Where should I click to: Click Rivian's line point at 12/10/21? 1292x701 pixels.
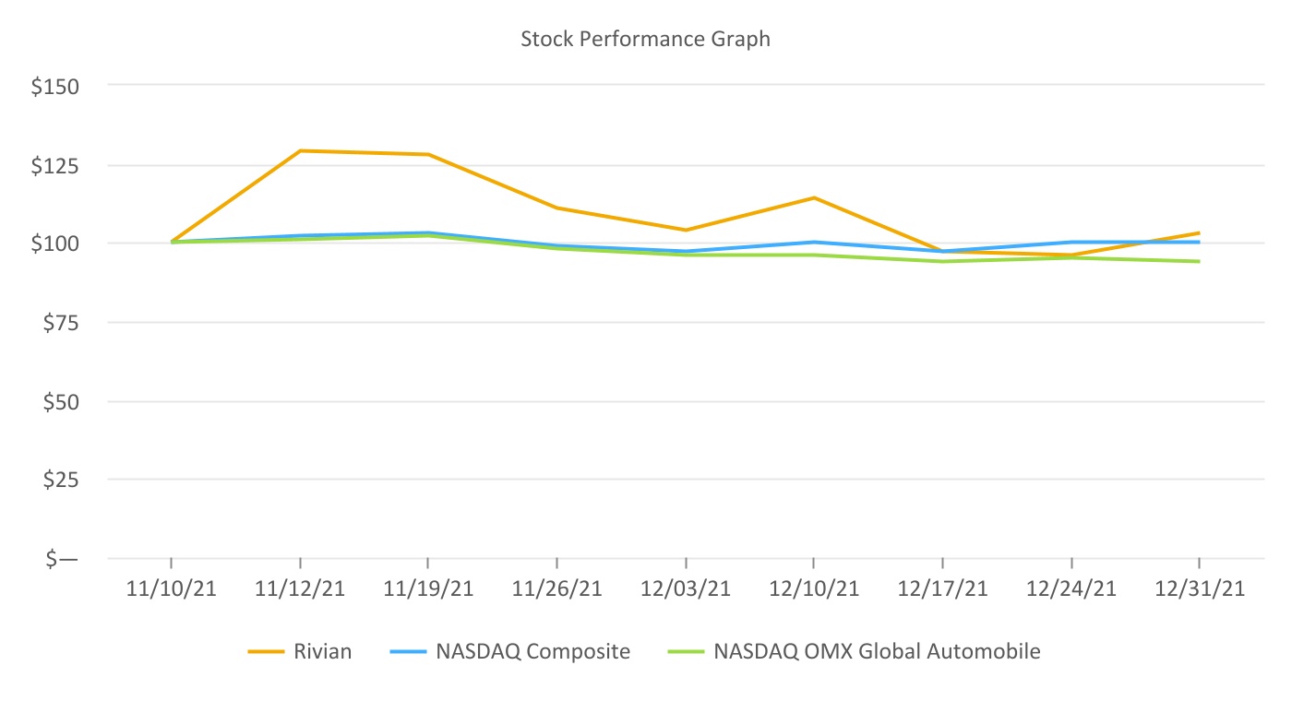coord(814,197)
